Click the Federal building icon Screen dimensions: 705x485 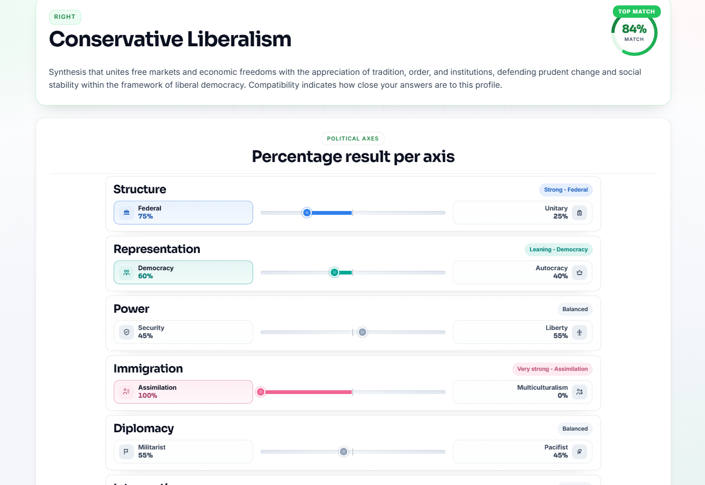(127, 213)
